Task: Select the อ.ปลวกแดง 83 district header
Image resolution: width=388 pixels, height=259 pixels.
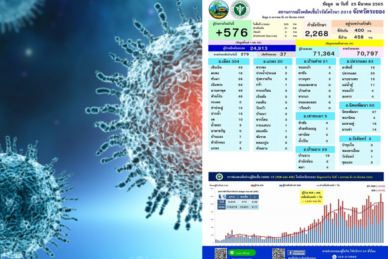Action: 359,61
